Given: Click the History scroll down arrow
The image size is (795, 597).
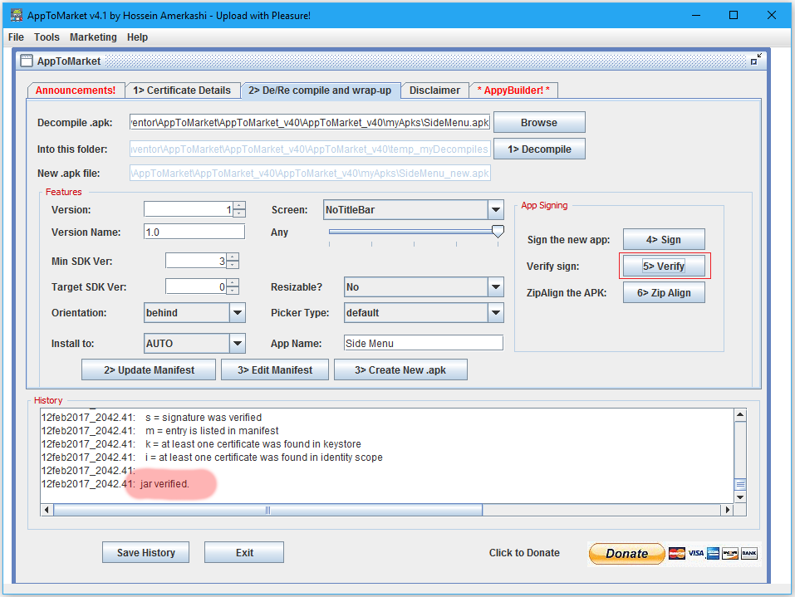Looking at the screenshot, I should click(x=740, y=497).
